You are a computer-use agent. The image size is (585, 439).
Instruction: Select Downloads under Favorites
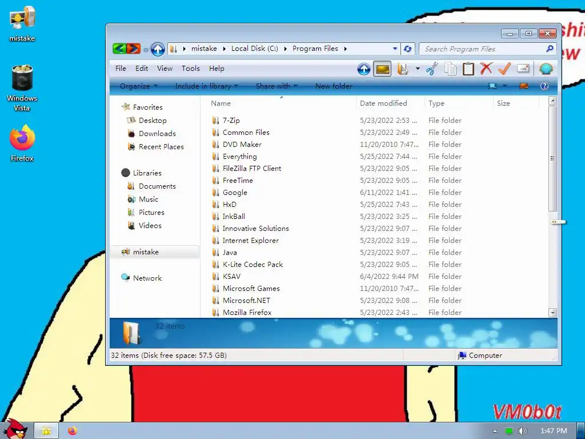[x=157, y=133]
